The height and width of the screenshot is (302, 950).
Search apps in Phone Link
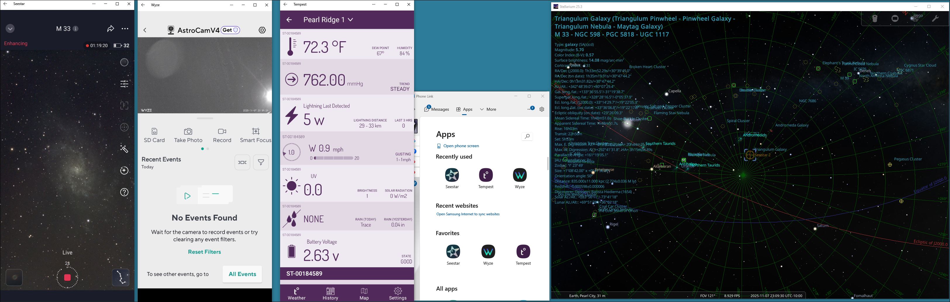coord(527,136)
